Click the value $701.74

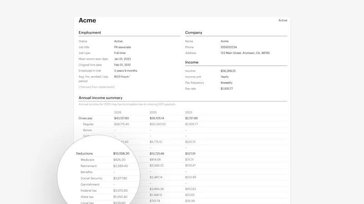click(x=155, y=201)
